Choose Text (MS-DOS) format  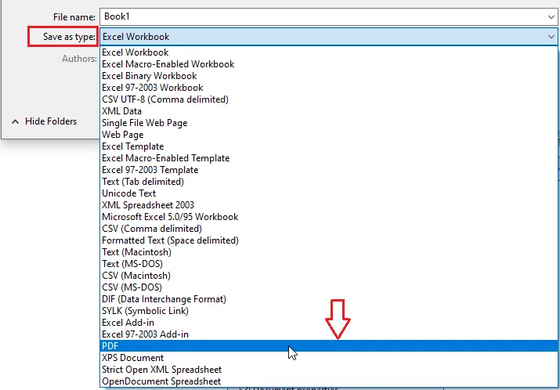click(329, 264)
